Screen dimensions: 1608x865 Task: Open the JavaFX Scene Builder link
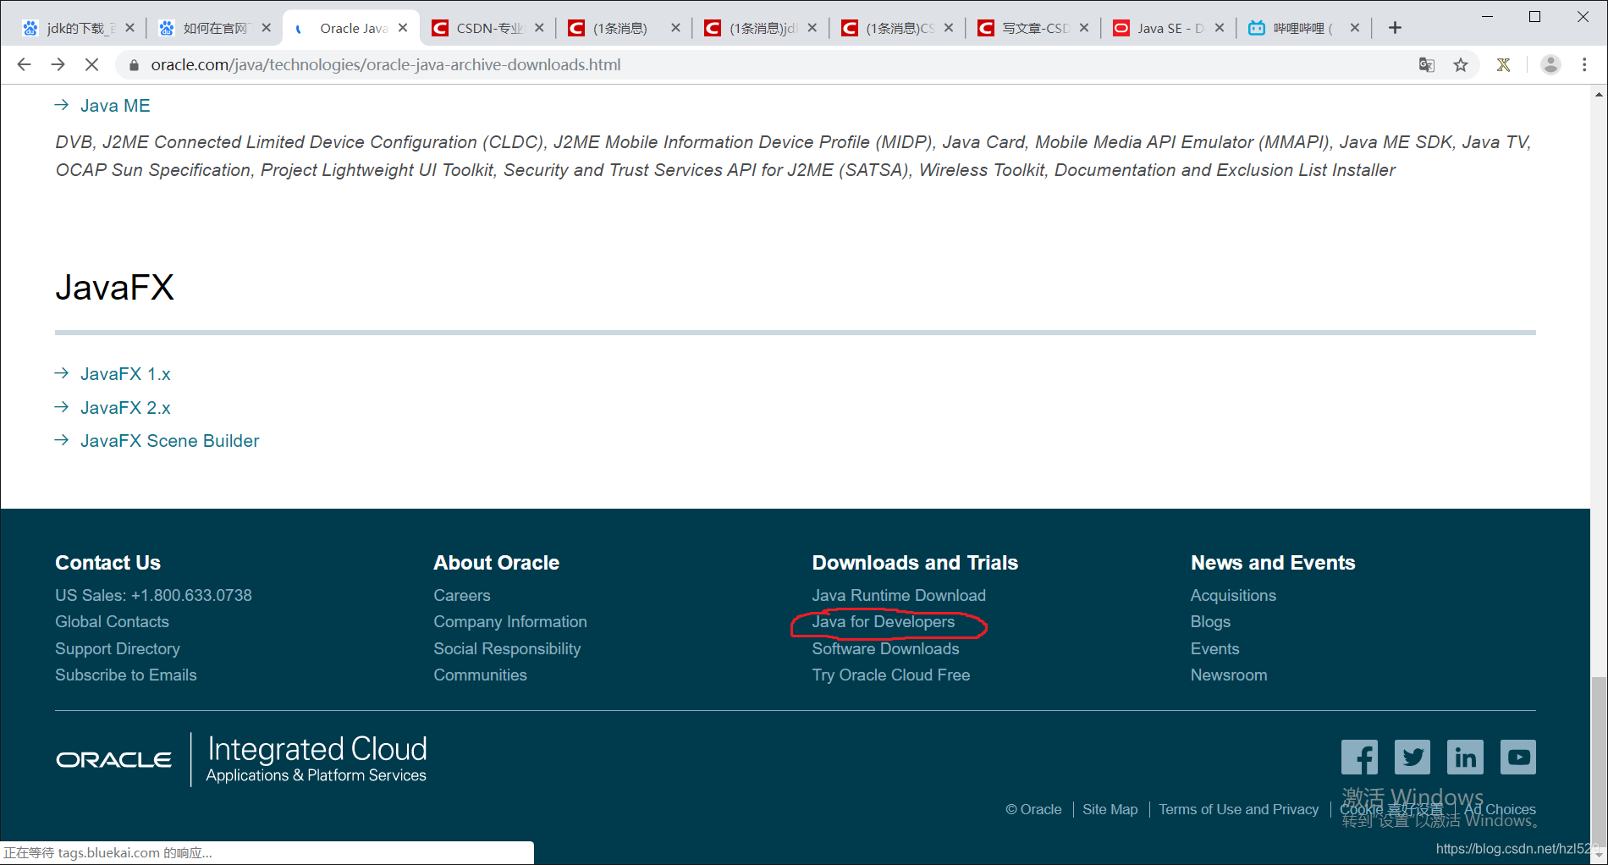point(169,441)
